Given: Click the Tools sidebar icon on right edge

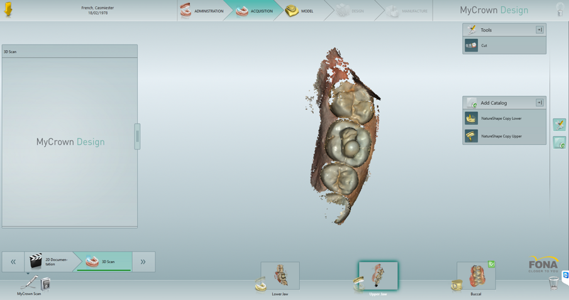Looking at the screenshot, I should (x=559, y=125).
